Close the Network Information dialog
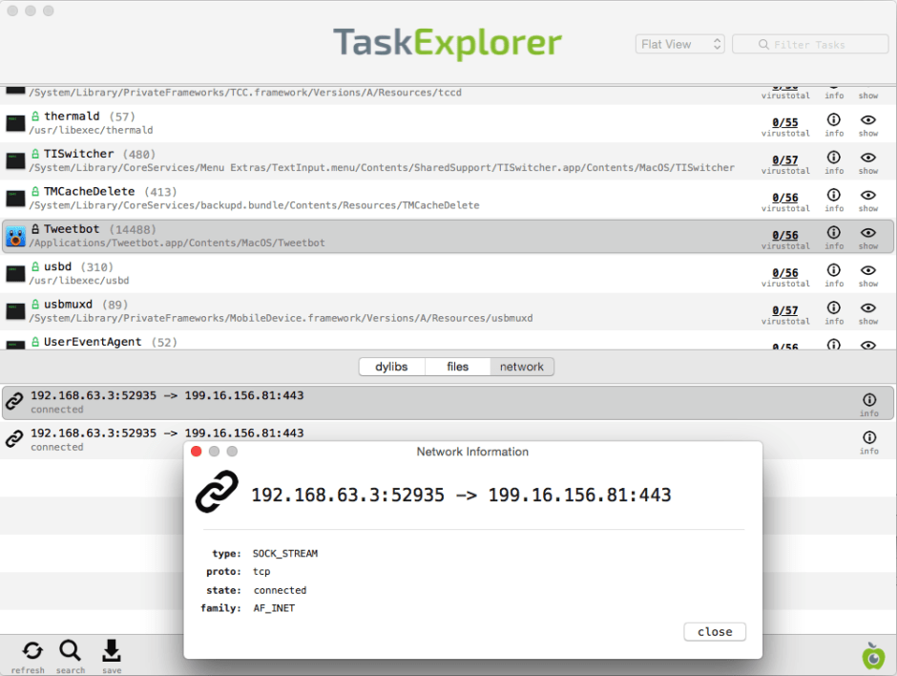 point(714,631)
